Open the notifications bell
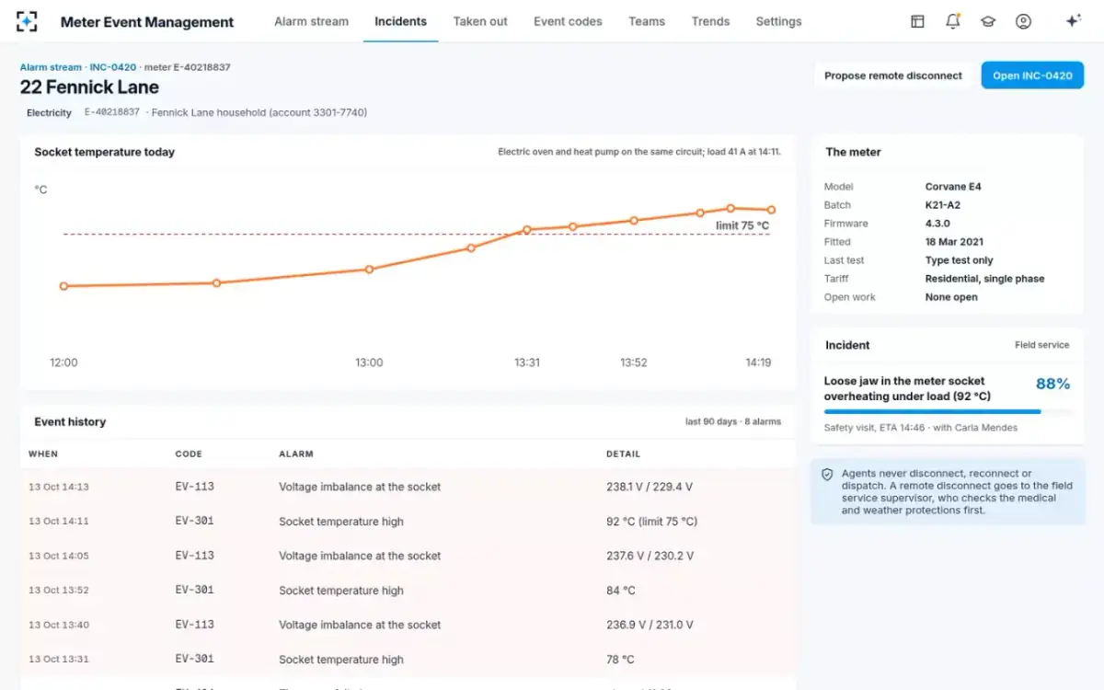The image size is (1104, 690). [x=953, y=21]
